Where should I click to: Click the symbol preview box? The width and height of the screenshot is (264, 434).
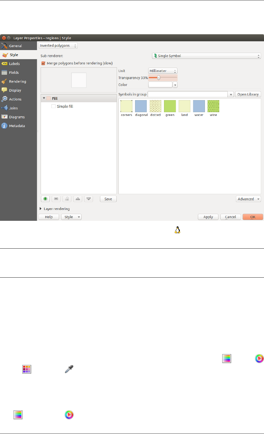point(79,80)
